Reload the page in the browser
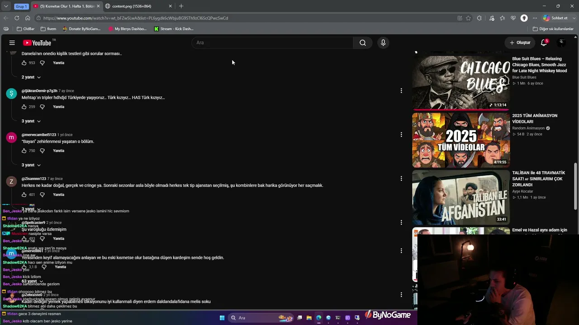 point(17,18)
